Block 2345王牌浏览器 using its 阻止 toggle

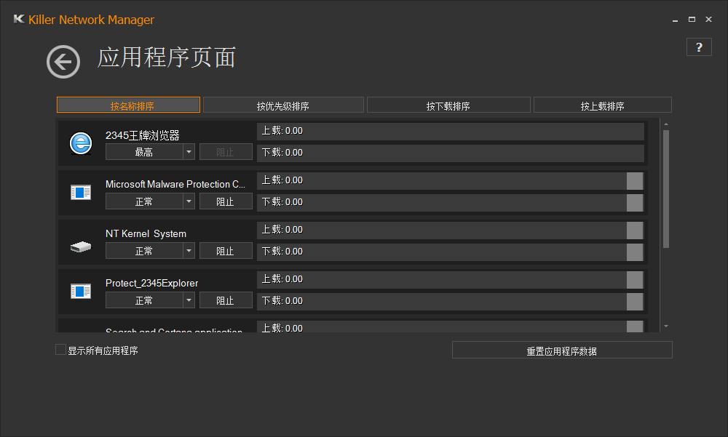(226, 151)
